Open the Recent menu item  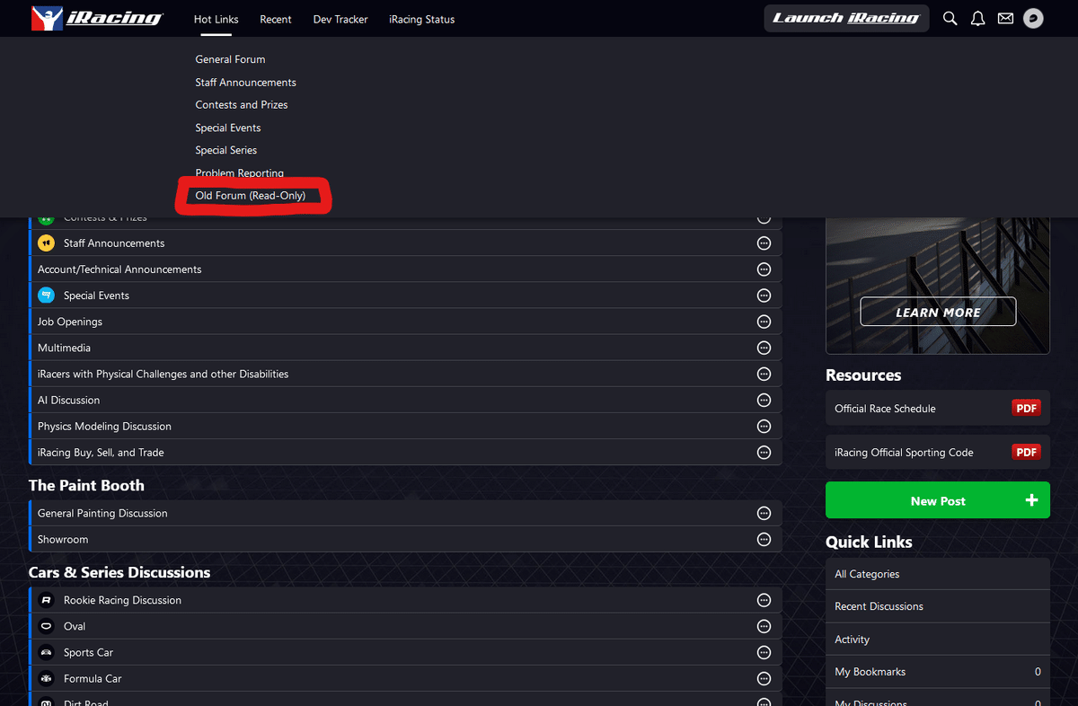tap(276, 19)
